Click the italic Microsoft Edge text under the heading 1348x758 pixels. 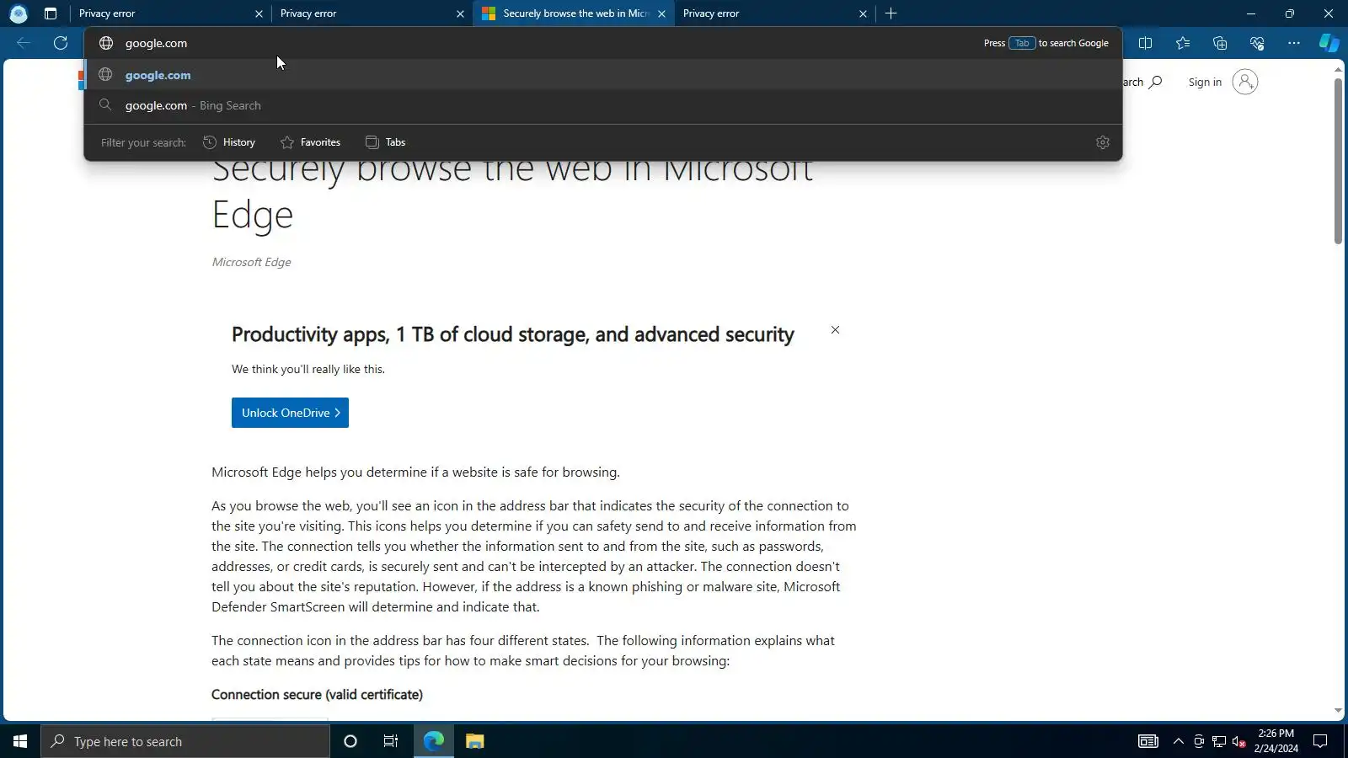[x=251, y=262]
